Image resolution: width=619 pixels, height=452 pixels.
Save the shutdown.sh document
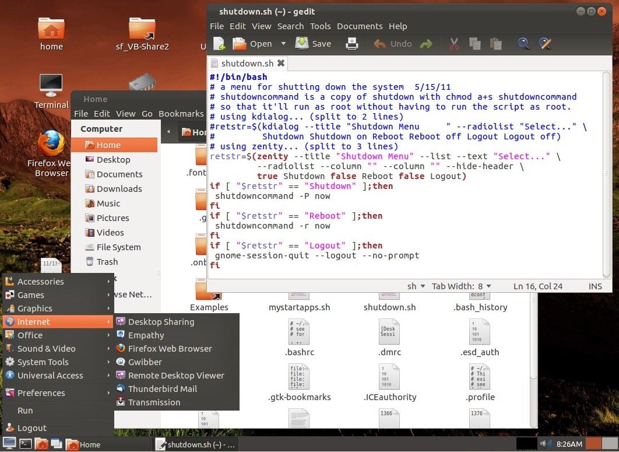314,44
